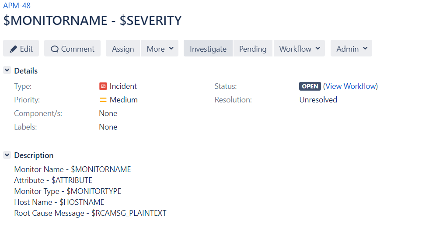This screenshot has height=232, width=422.
Task: Click the Investigate transition button
Action: 208,49
